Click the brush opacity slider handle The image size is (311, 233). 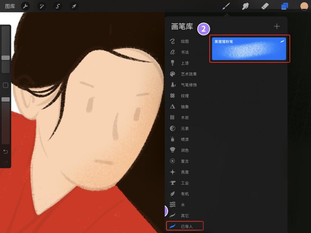tap(6, 99)
